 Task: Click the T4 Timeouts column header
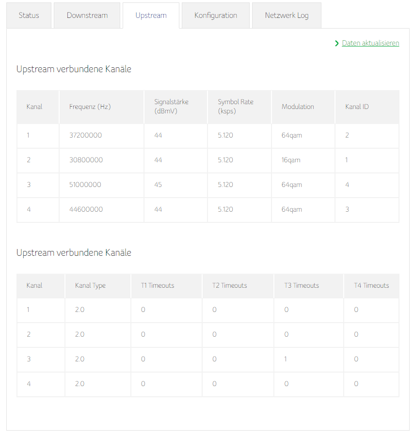371,286
